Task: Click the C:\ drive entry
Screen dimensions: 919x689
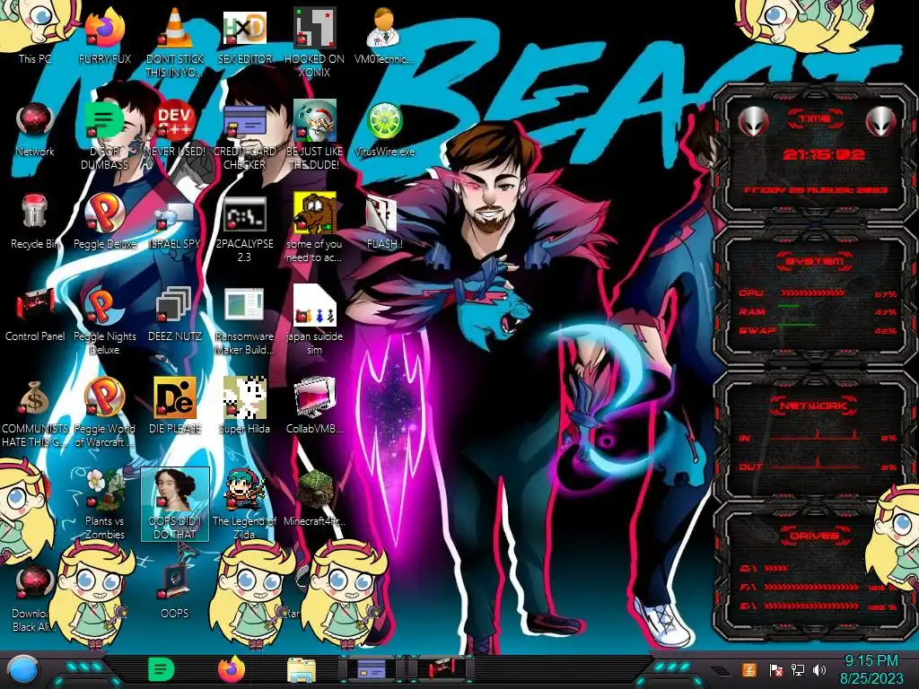Action: [x=765, y=568]
